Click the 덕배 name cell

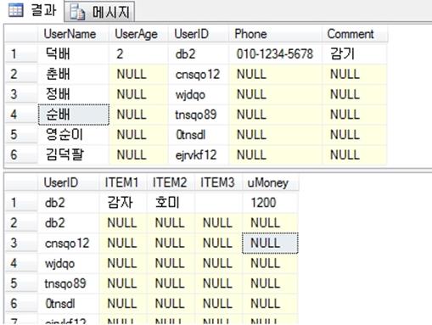pos(73,53)
